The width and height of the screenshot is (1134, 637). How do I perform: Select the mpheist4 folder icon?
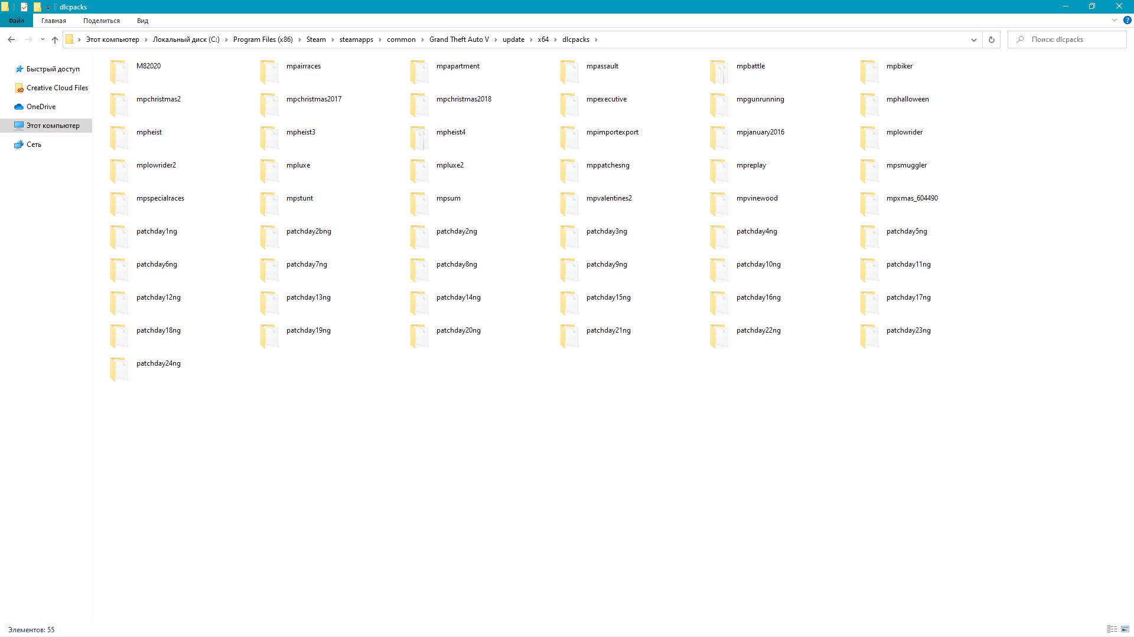tap(419, 137)
